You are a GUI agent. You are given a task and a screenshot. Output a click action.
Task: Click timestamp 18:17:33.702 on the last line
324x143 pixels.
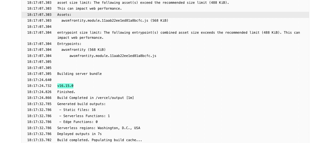pyautogui.click(x=39, y=140)
